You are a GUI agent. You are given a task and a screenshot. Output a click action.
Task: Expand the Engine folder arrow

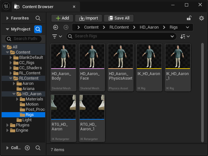(7, 130)
